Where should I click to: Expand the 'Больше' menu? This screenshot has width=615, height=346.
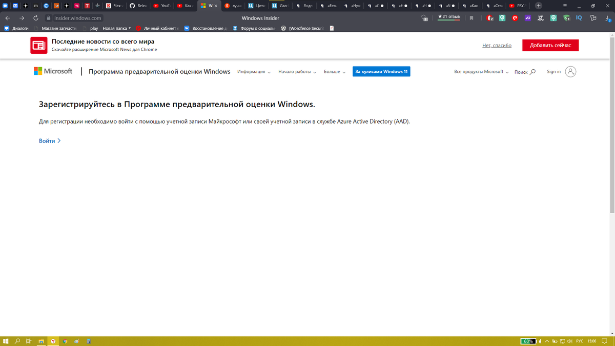pyautogui.click(x=335, y=72)
